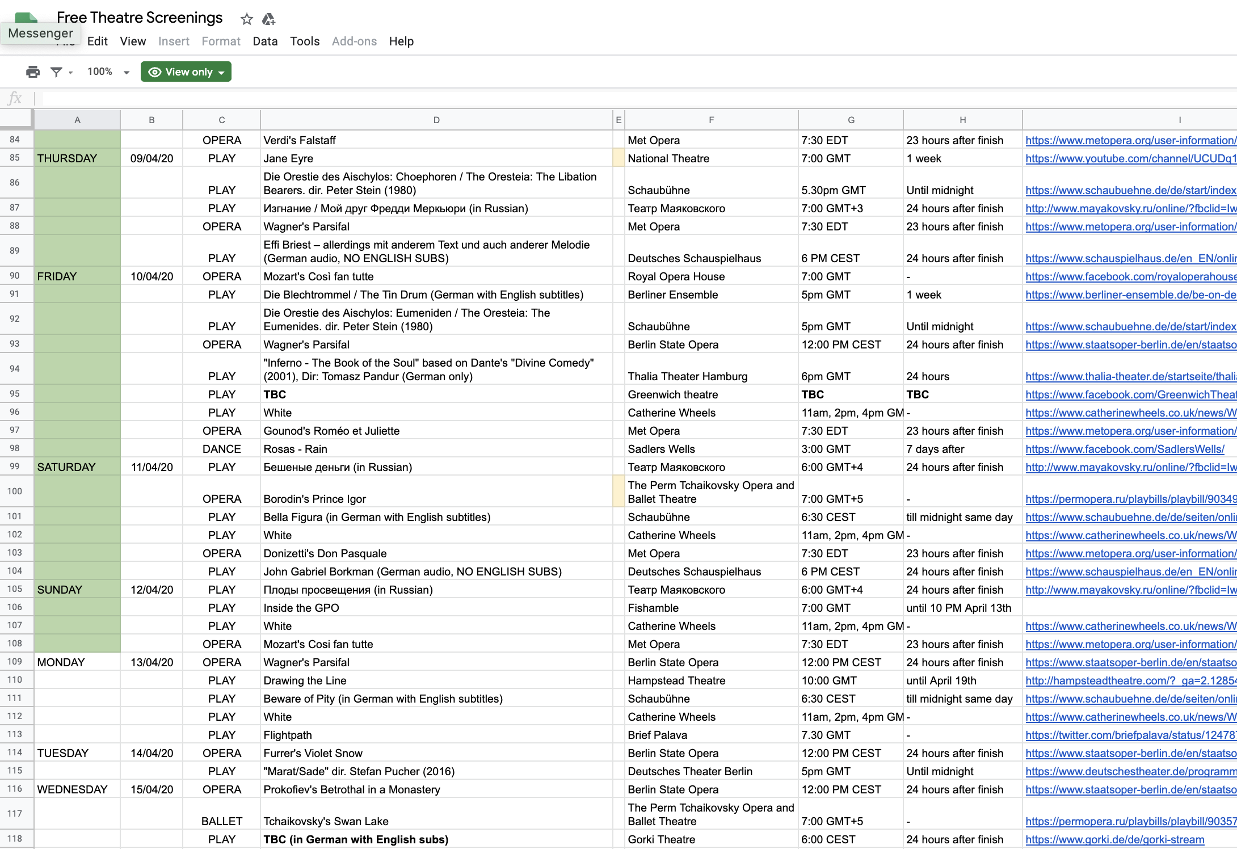Open the permopera.ru link for Prince Igor
This screenshot has height=849, width=1237.
(x=1131, y=499)
